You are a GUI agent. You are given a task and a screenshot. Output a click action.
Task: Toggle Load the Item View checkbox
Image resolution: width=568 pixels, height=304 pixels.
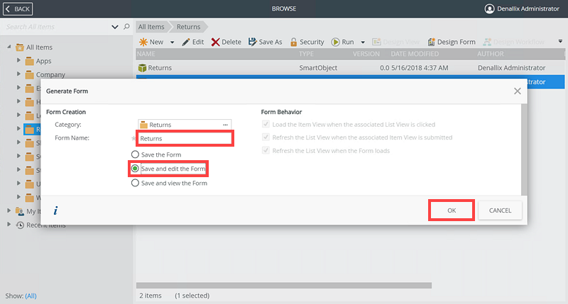[x=266, y=124]
